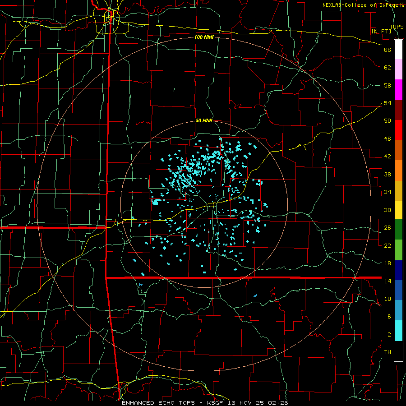Screen dimensions: 406x406
Task: Click the '[K FT]' units label
Action: click(381, 31)
